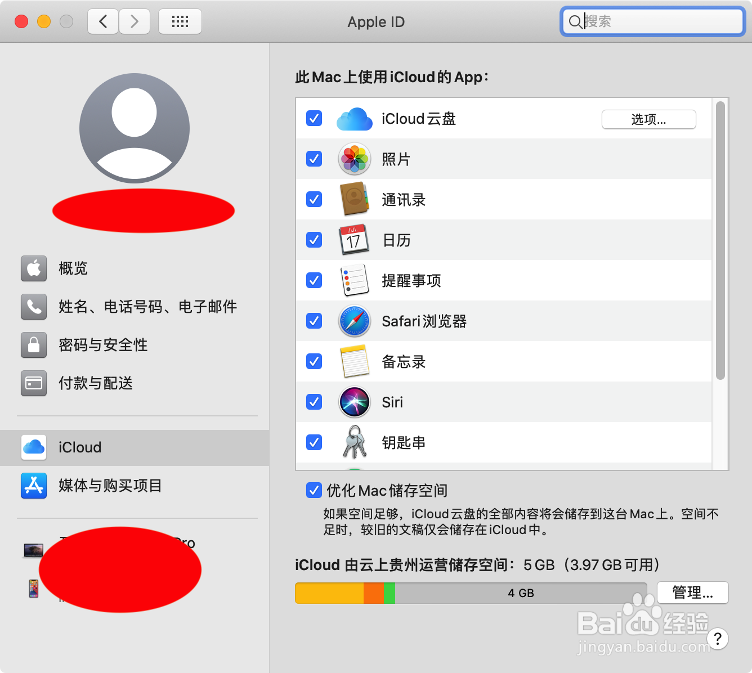
Task: Click the orange segment of storage bar
Action: (374, 593)
